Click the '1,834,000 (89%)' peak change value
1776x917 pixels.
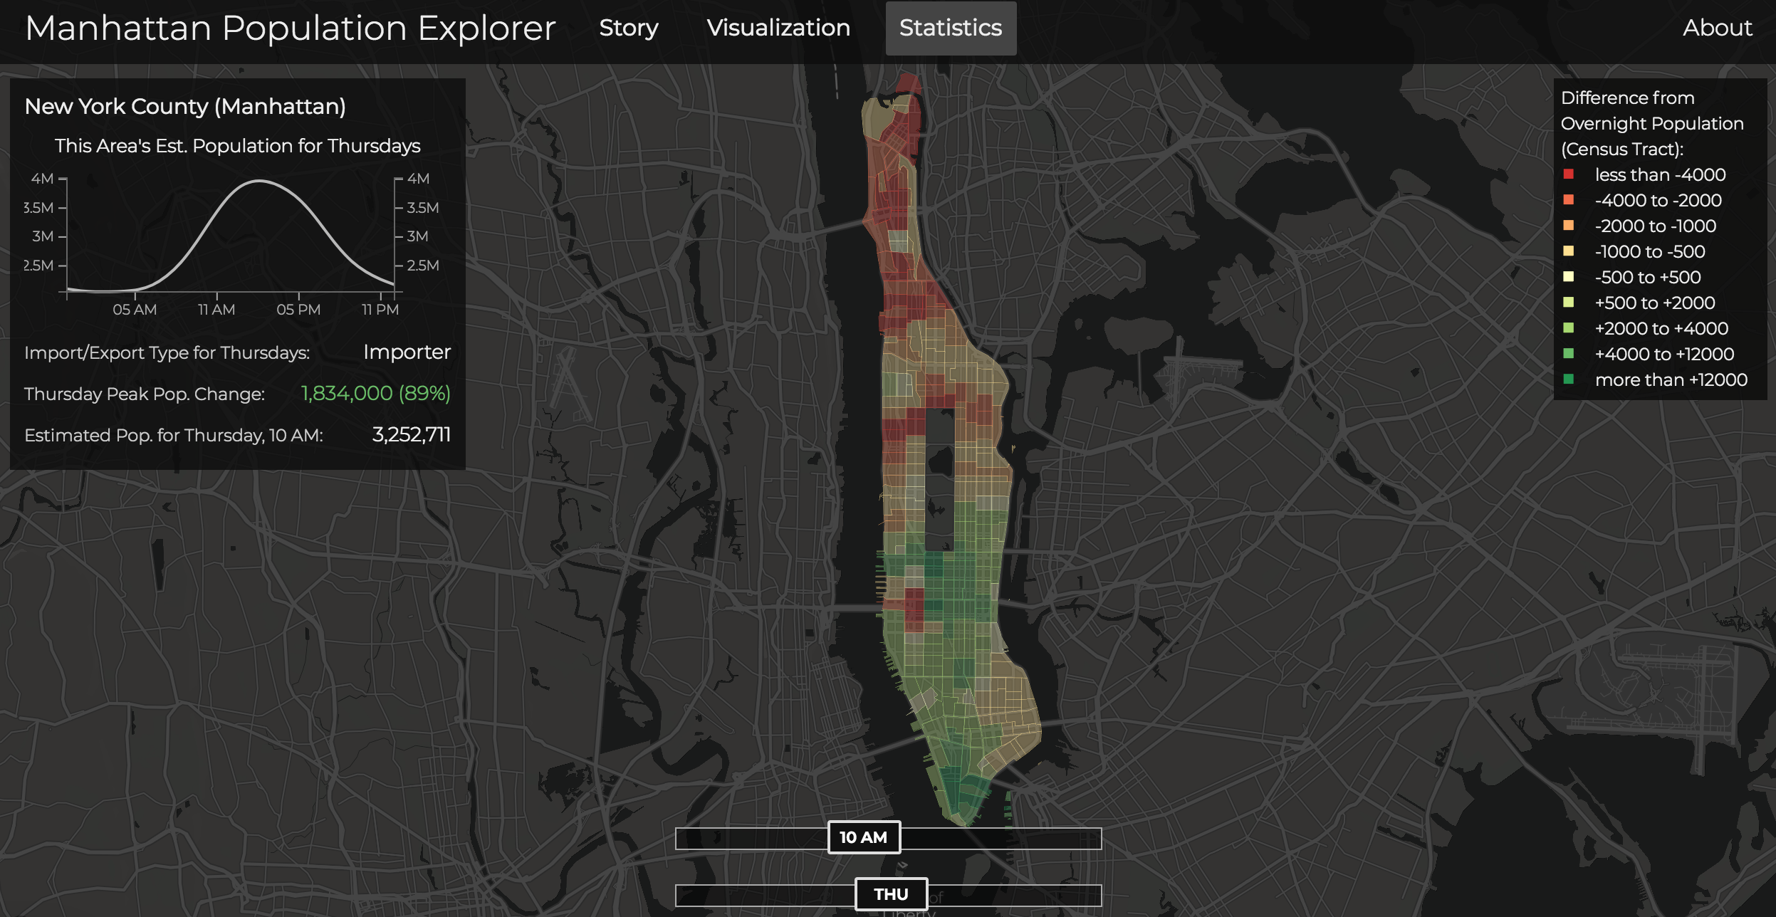(x=376, y=393)
